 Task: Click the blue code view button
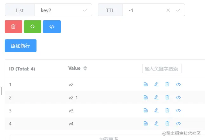[52, 27]
